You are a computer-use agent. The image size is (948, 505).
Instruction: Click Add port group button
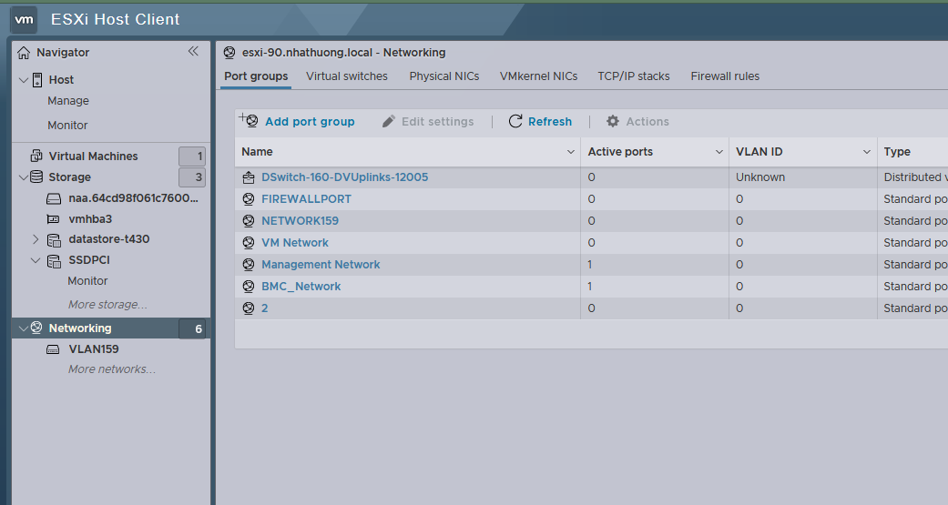coord(298,122)
